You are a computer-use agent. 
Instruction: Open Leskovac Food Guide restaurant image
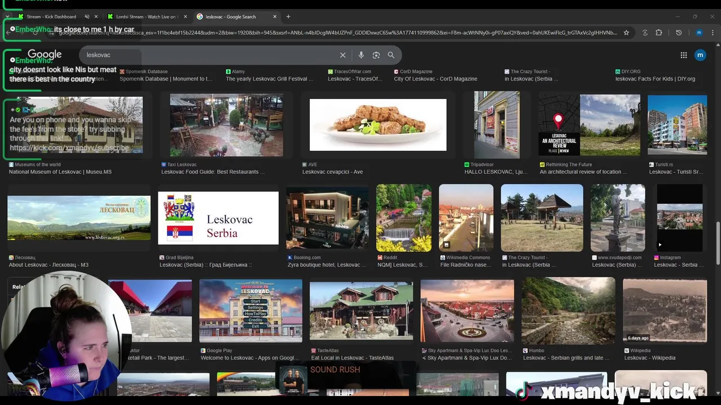tap(226, 125)
